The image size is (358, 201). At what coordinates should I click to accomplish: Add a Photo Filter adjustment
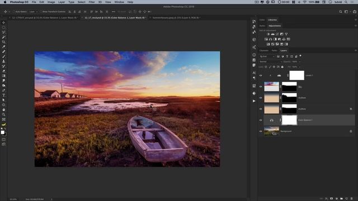pyautogui.click(x=280, y=39)
